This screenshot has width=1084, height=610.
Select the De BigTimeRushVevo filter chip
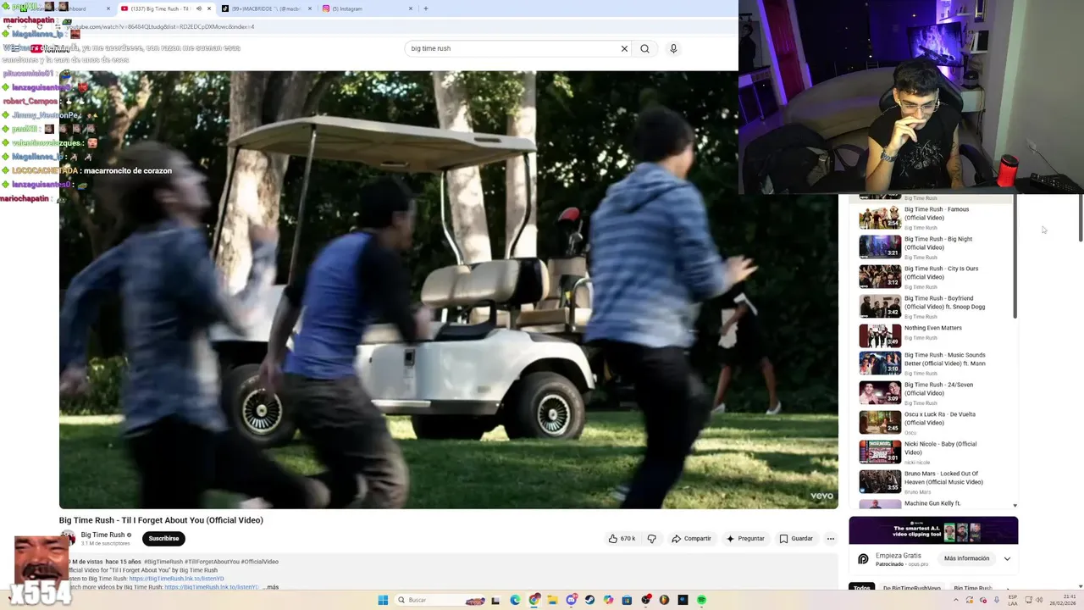pos(911,588)
